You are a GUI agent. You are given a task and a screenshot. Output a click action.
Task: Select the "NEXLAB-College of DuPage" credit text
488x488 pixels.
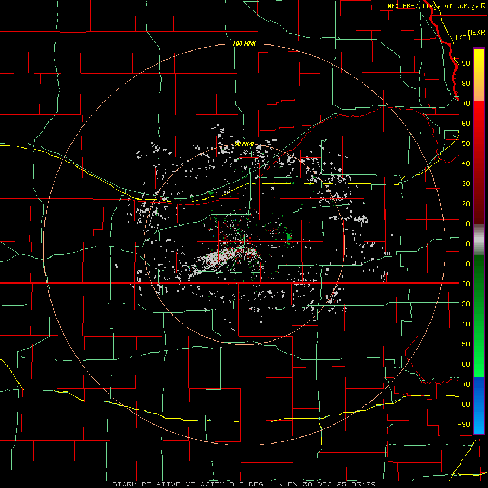(x=434, y=6)
